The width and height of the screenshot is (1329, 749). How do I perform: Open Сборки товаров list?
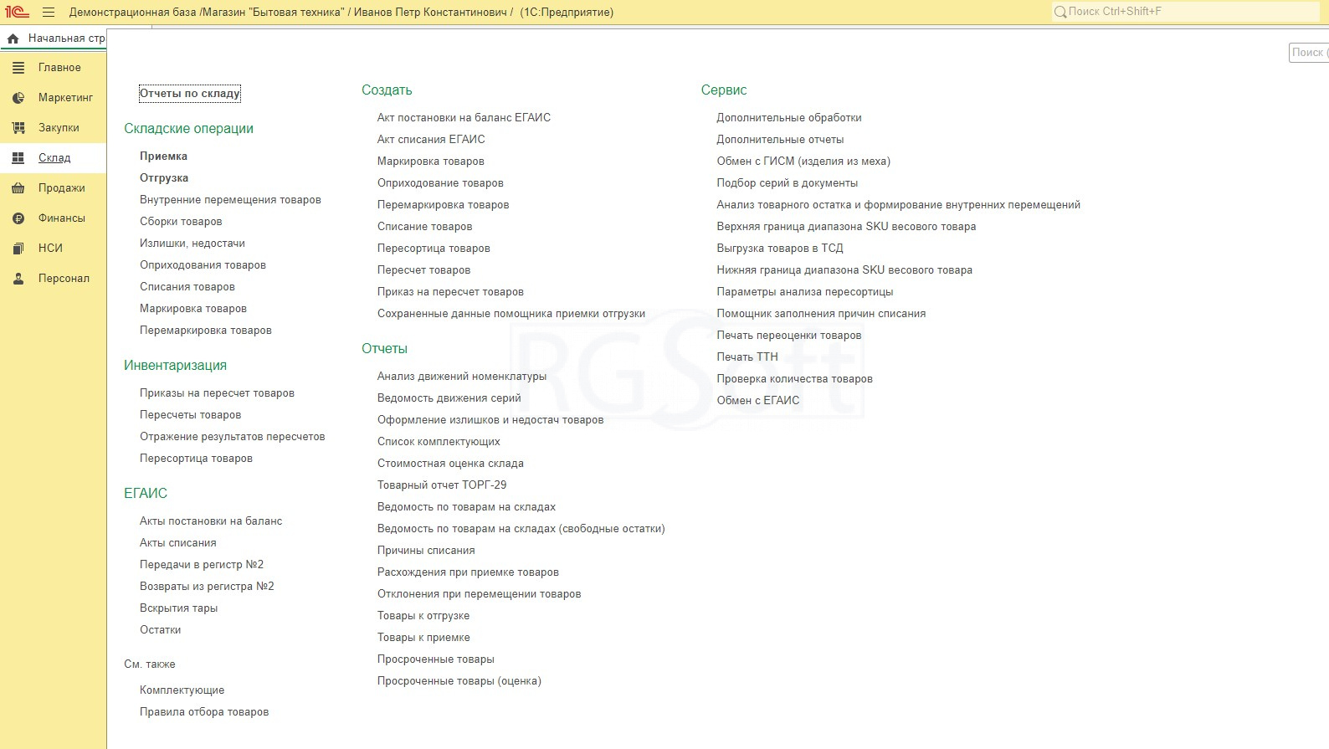coord(181,222)
